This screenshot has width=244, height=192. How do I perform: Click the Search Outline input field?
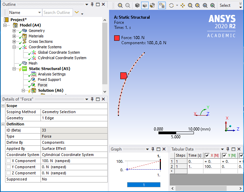(58, 13)
